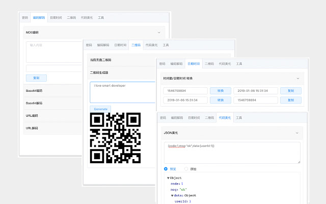Collapse the data: Object tree node
Image resolution: width=326 pixels, height=204 pixels.
[x=172, y=195]
